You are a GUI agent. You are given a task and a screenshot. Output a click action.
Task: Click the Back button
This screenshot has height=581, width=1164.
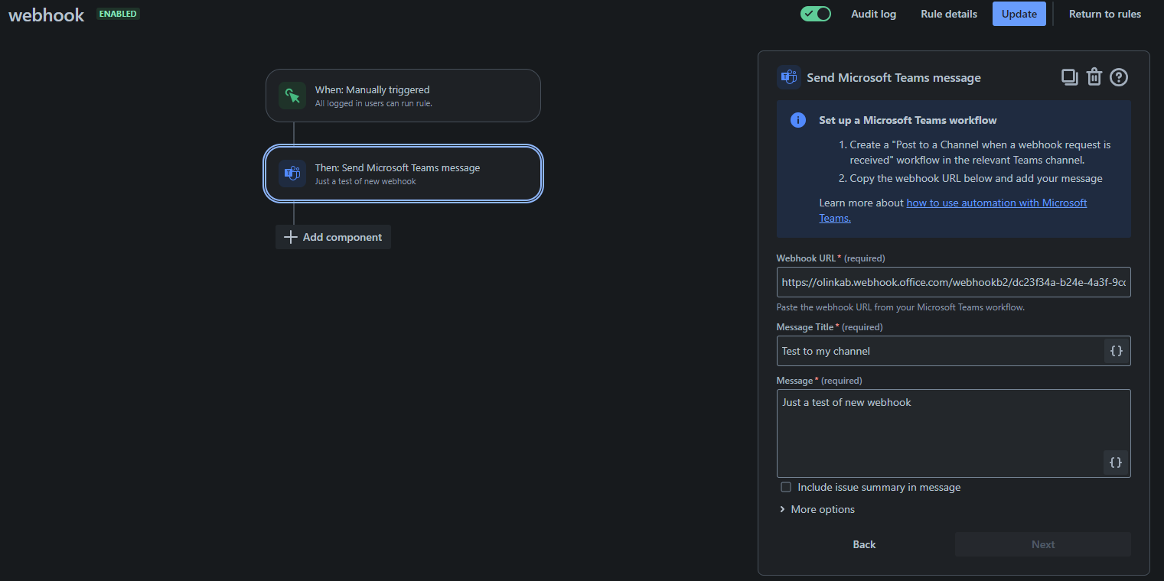click(x=864, y=544)
